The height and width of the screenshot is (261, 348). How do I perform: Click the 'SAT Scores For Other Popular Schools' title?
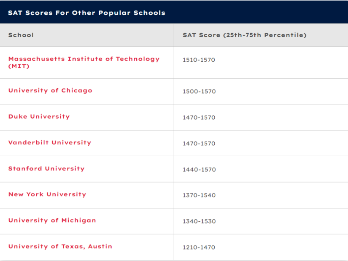coord(86,12)
